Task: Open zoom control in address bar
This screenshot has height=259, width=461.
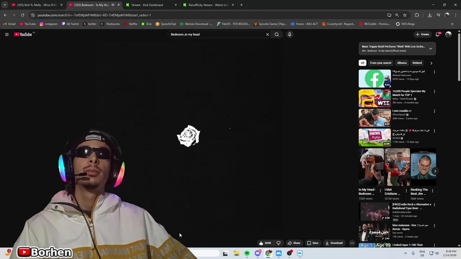Action: coord(397,15)
